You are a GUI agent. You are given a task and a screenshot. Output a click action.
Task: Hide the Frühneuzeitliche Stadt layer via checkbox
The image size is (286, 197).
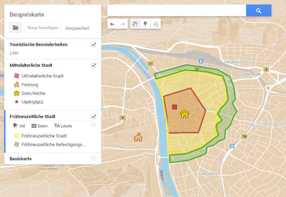(x=93, y=116)
